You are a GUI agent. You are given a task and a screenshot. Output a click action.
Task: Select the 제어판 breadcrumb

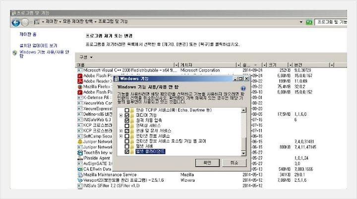coord(52,22)
